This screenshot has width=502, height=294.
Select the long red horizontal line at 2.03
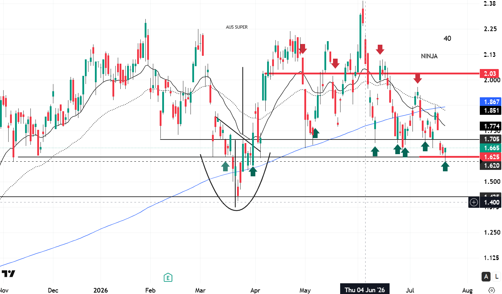coord(372,74)
